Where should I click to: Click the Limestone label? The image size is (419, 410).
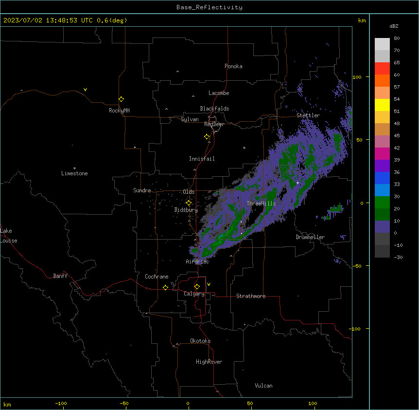point(74,173)
